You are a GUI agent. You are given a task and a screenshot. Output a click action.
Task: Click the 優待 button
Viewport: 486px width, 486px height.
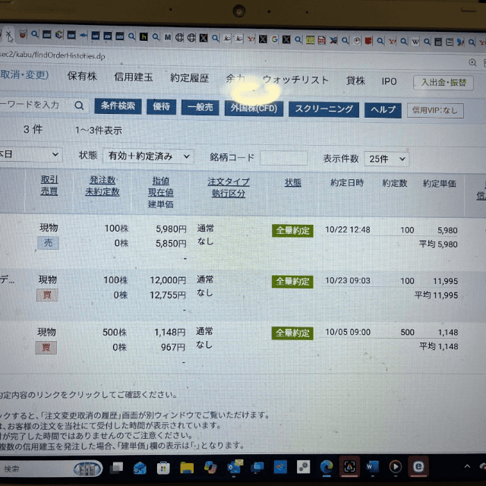tap(161, 107)
